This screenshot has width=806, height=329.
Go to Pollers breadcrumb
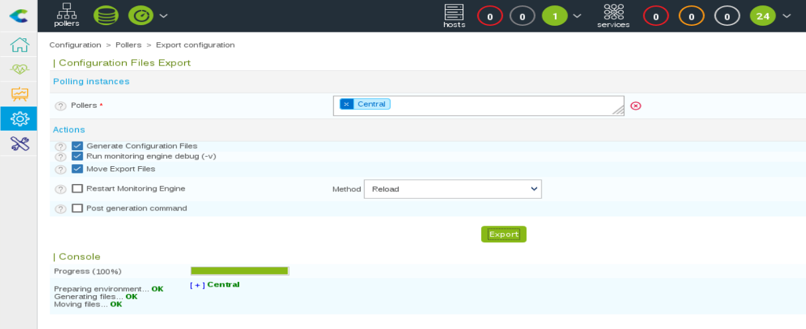(128, 45)
